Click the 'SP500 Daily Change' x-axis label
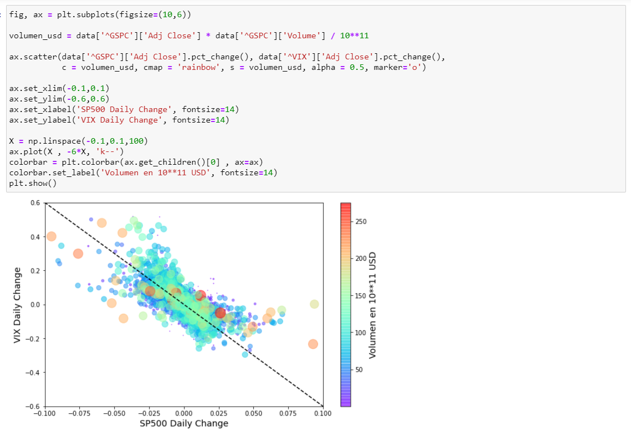 pos(183,423)
